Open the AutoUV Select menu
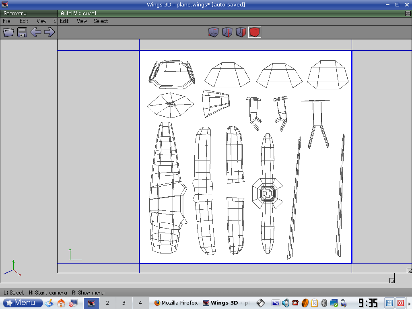Screen dimensions: 412x309 [101, 21]
